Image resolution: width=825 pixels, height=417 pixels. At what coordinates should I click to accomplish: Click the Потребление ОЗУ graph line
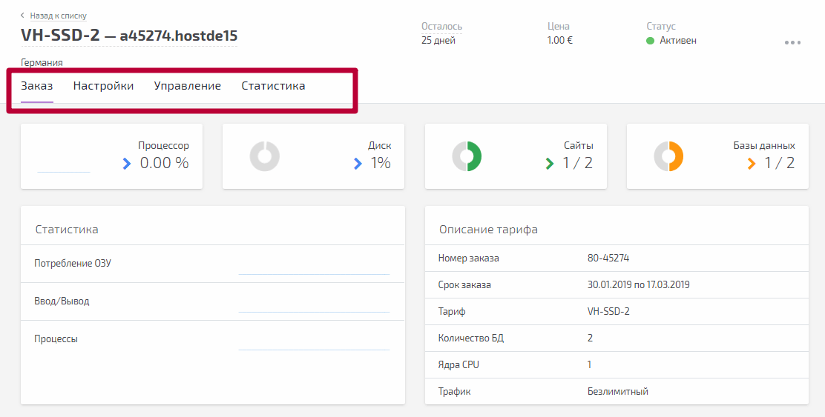point(314,273)
